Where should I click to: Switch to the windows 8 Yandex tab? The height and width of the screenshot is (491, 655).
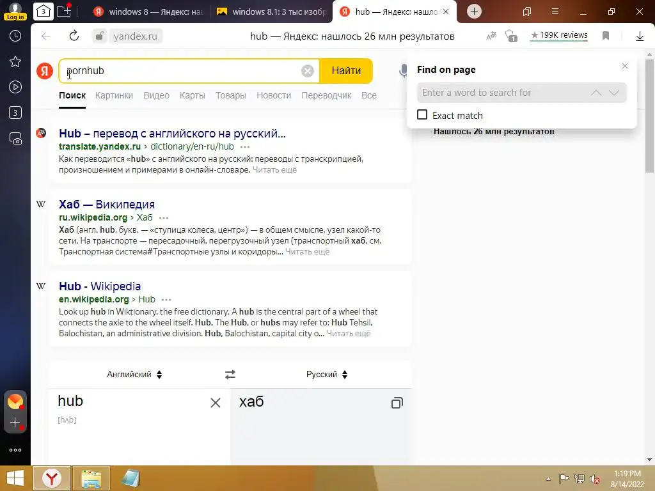(x=148, y=12)
